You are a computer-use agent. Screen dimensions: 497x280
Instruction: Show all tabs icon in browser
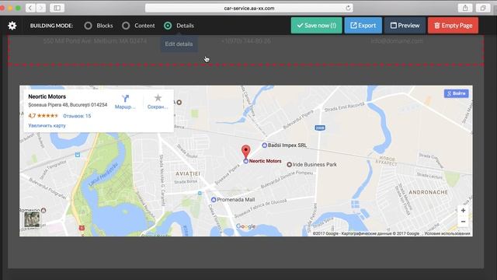(x=483, y=8)
